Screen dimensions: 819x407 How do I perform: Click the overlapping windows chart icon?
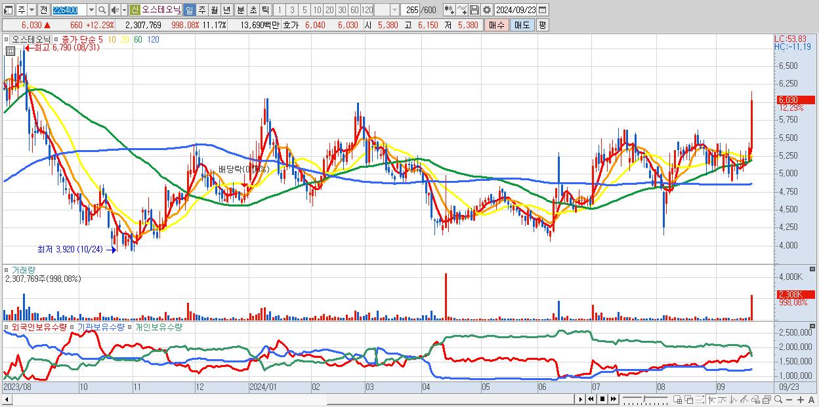[689, 399]
